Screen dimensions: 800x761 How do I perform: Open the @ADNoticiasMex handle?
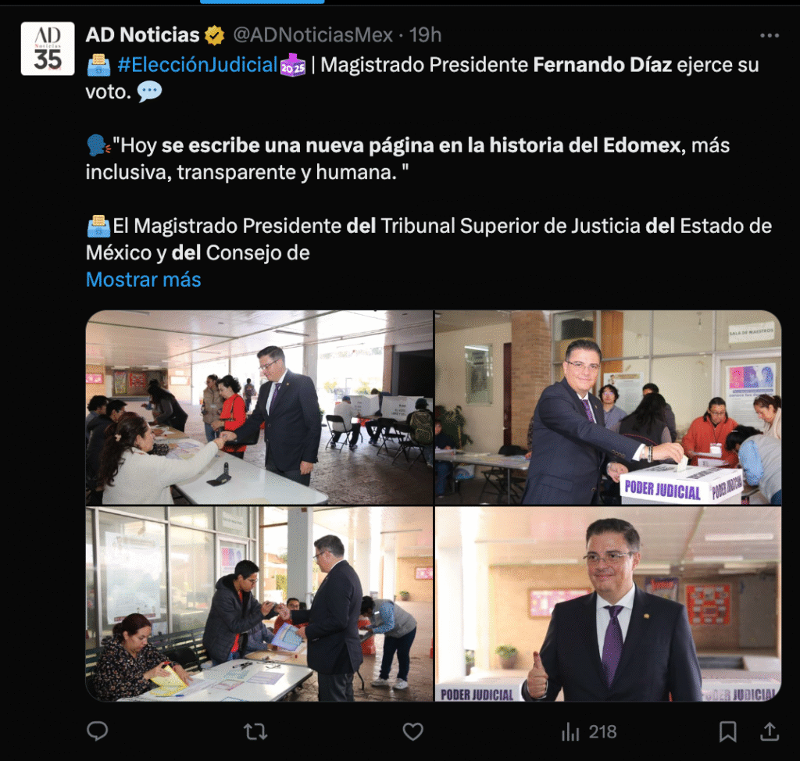(312, 34)
